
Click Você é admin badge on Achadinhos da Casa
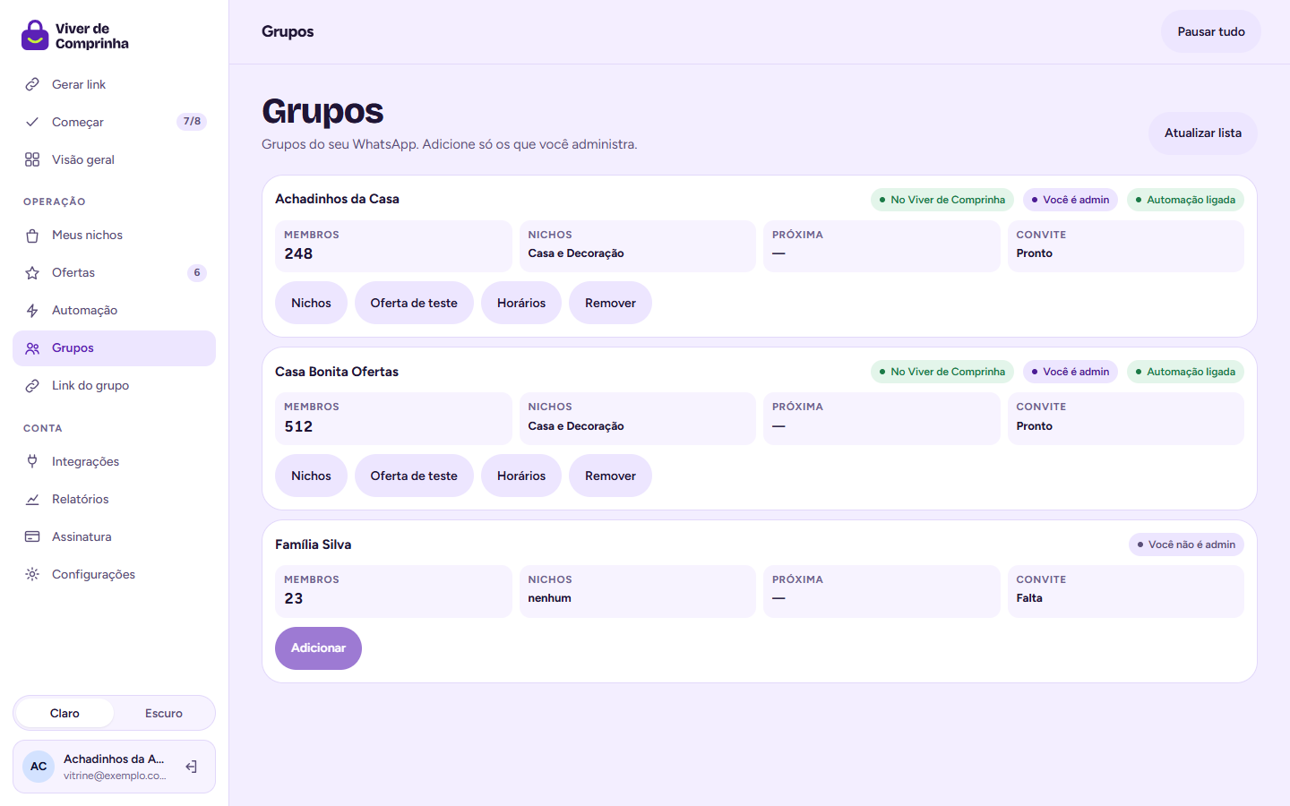[x=1071, y=200]
